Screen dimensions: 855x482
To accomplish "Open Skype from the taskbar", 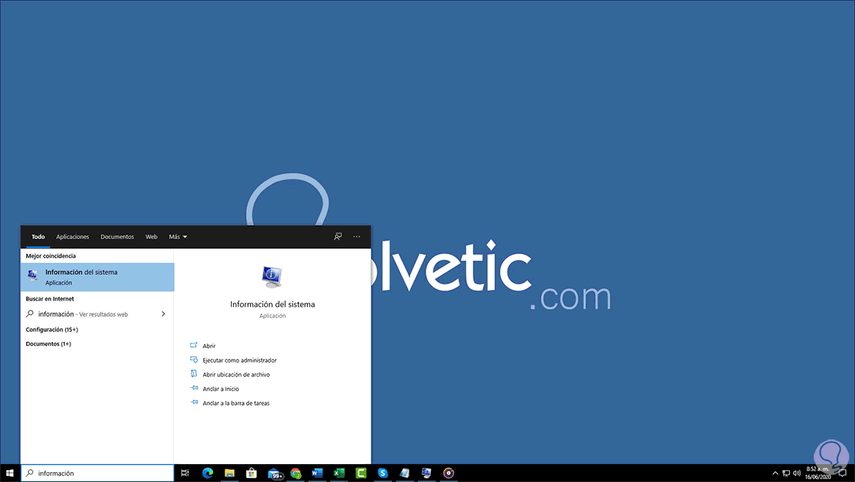I will click(x=383, y=473).
